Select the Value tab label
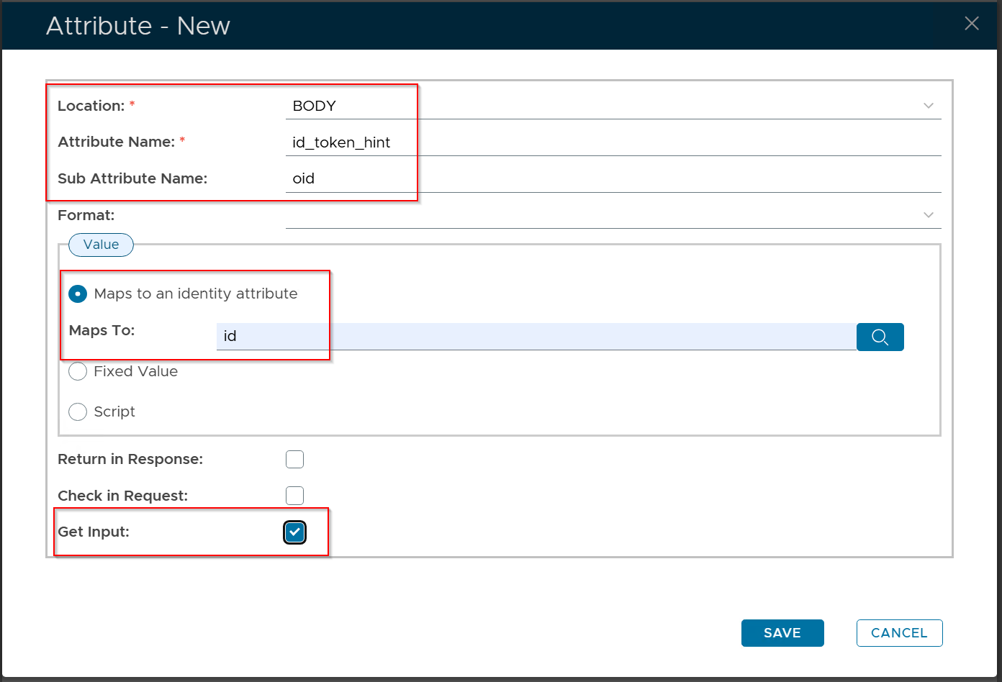 [x=101, y=245]
